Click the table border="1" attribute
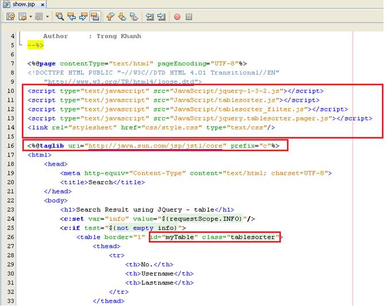Viewport: 386px width, 306px height. pos(125,237)
